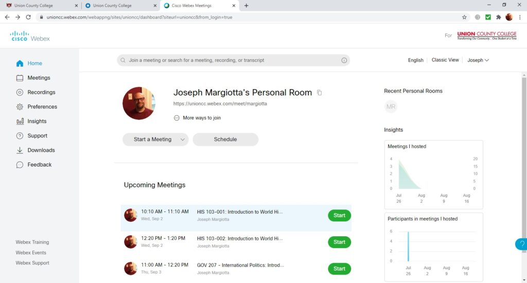Click the Home icon in the sidebar
527x283 pixels.
click(20, 64)
